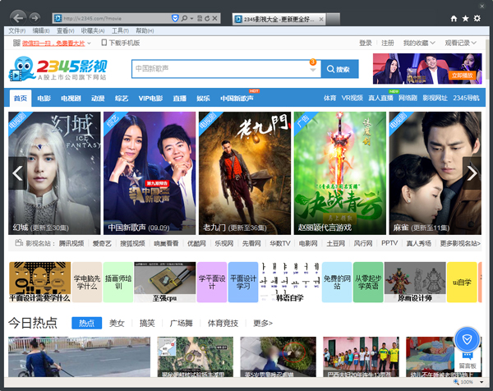Click the 下载手机版 link
Image resolution: width=493 pixels, height=391 pixels.
[x=124, y=43]
